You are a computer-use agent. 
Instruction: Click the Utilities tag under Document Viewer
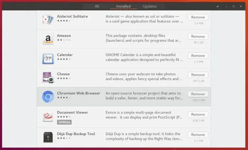click(64, 122)
